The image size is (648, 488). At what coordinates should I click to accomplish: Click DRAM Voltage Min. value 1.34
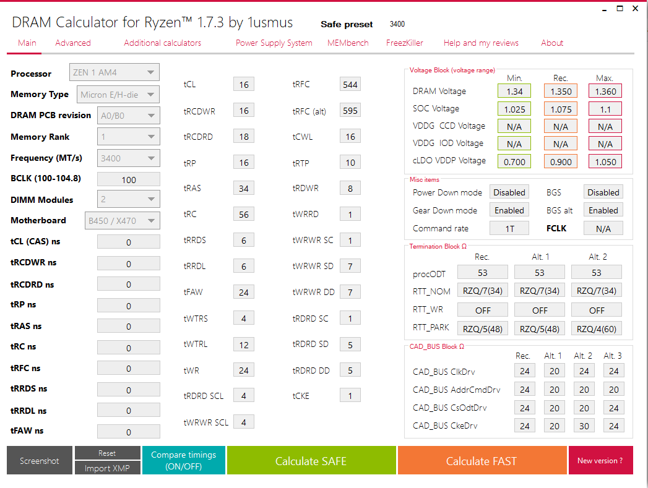tap(514, 92)
